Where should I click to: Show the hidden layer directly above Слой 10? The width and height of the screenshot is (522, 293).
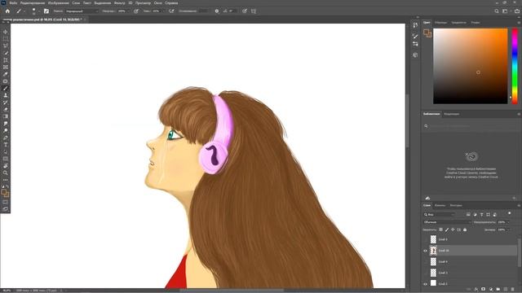point(425,239)
